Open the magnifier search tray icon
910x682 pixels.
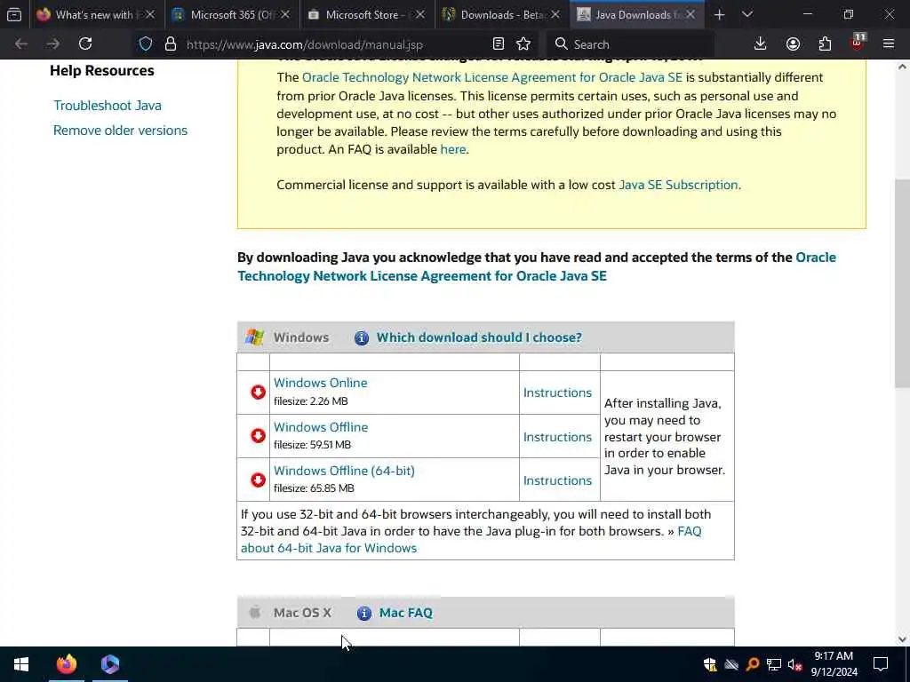tap(752, 664)
